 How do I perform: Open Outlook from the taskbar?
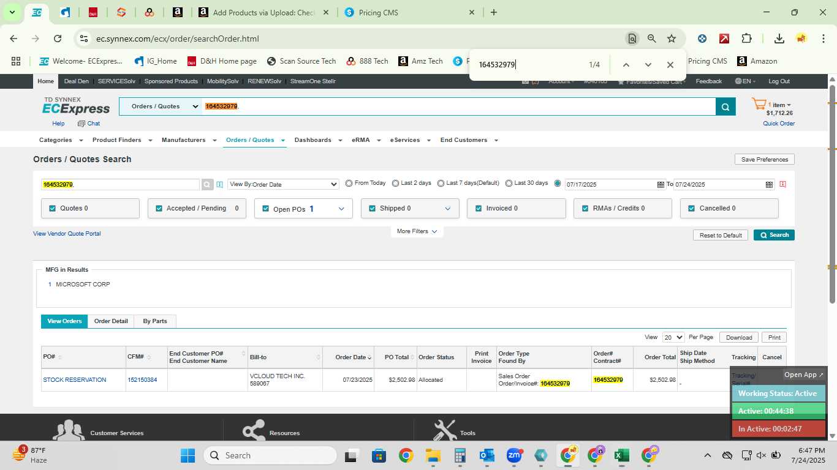487,455
